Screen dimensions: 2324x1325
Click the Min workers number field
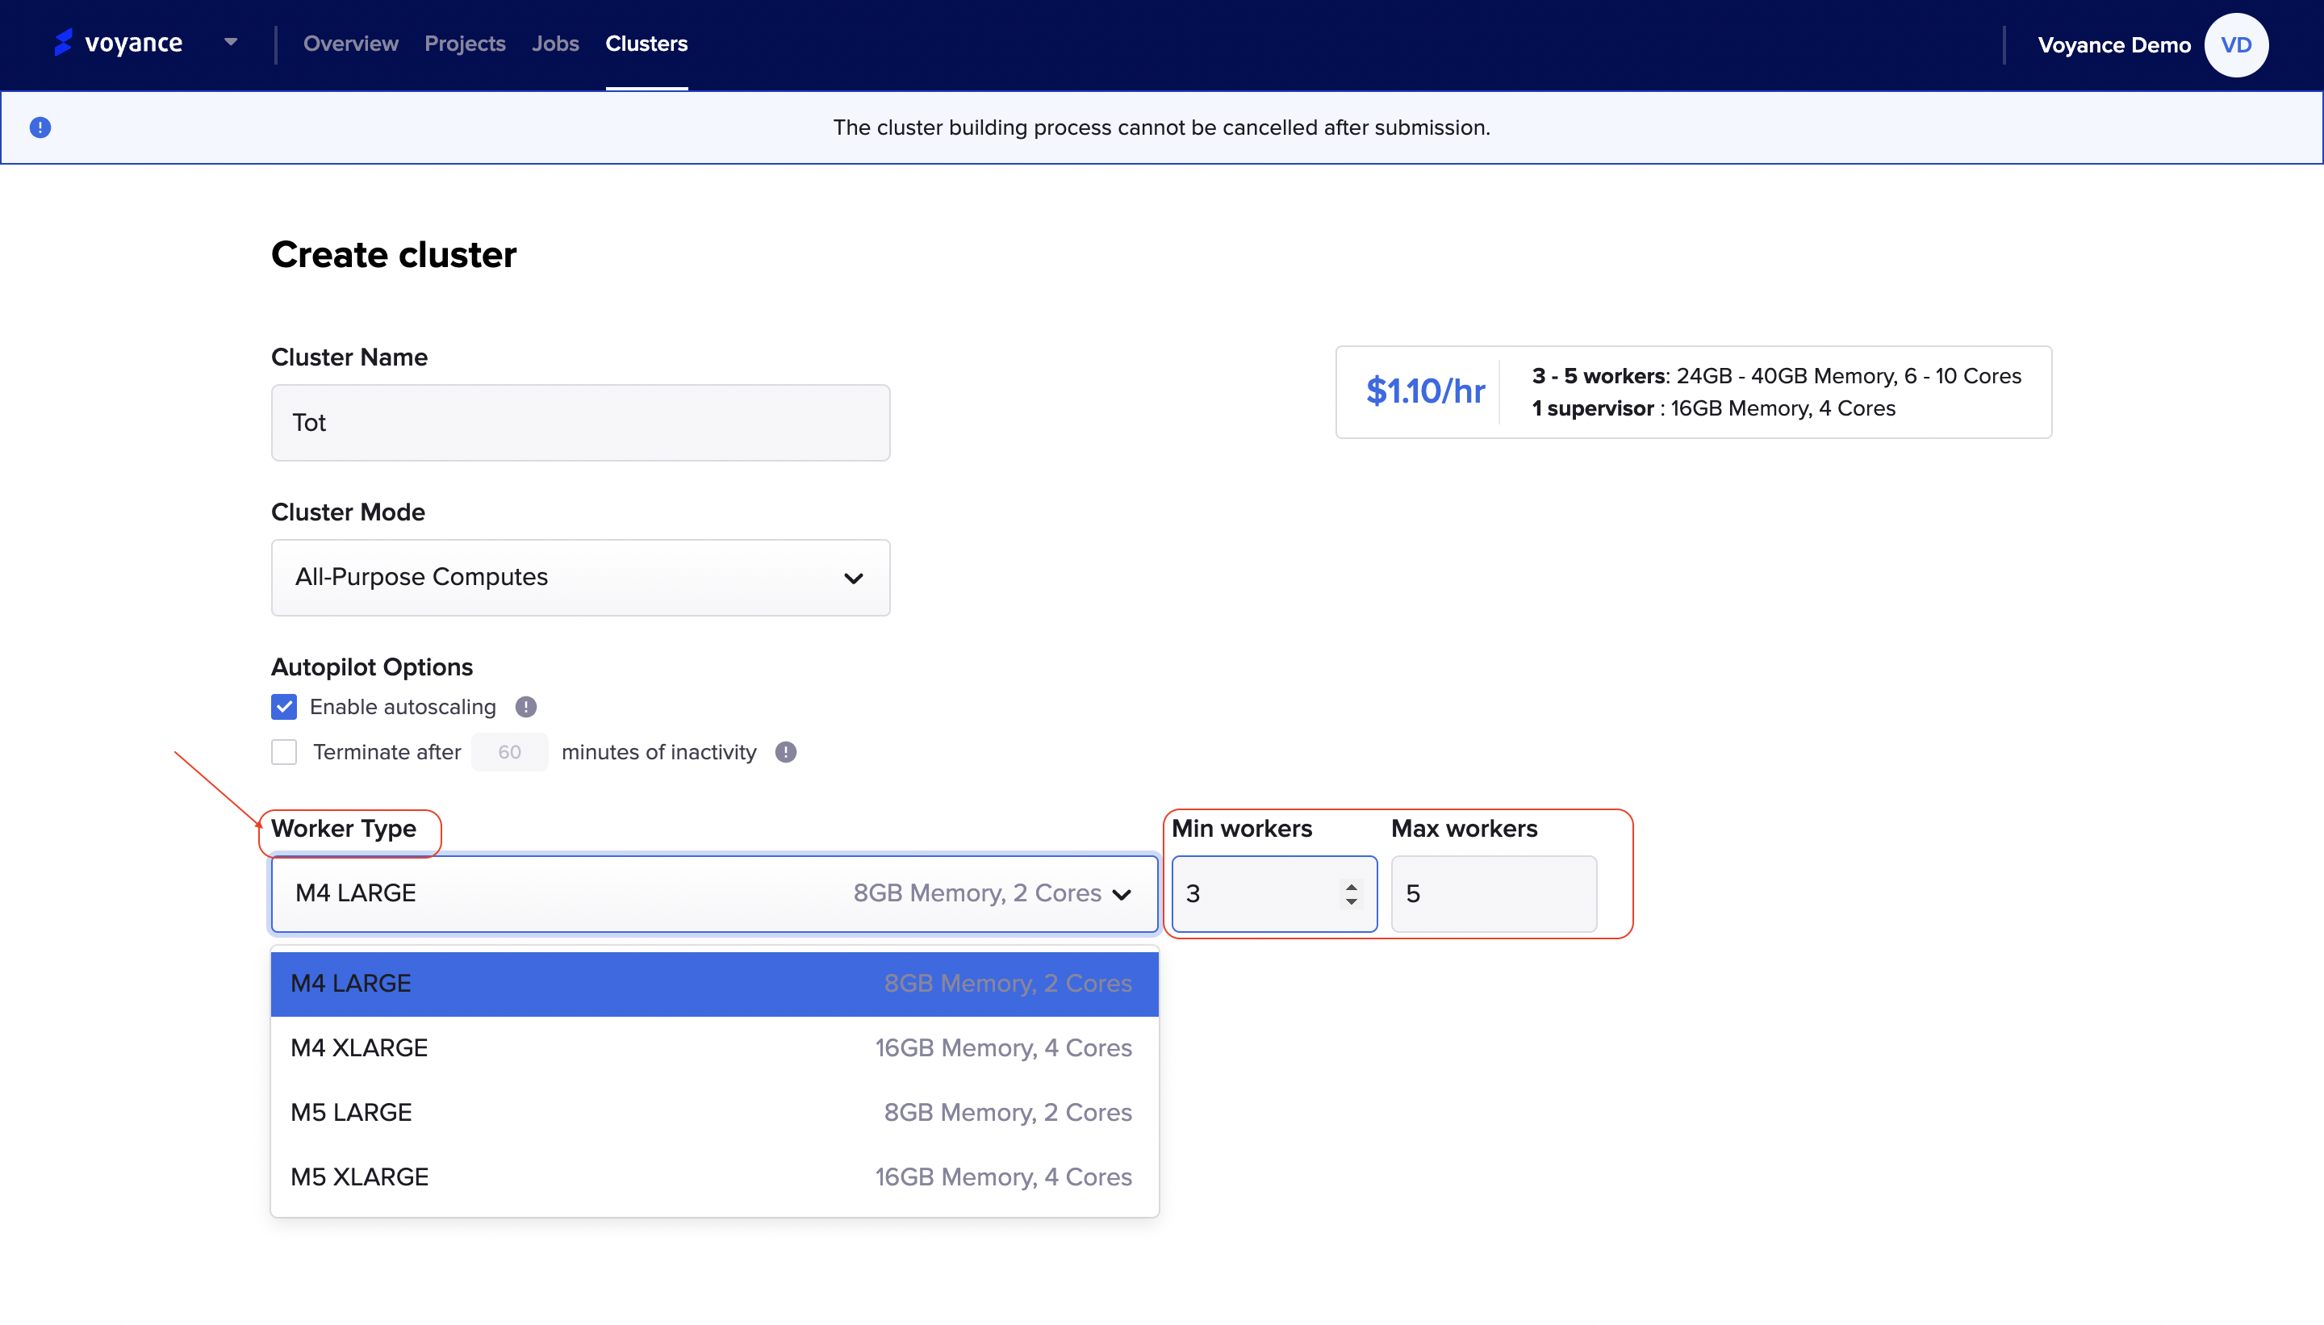[1274, 893]
